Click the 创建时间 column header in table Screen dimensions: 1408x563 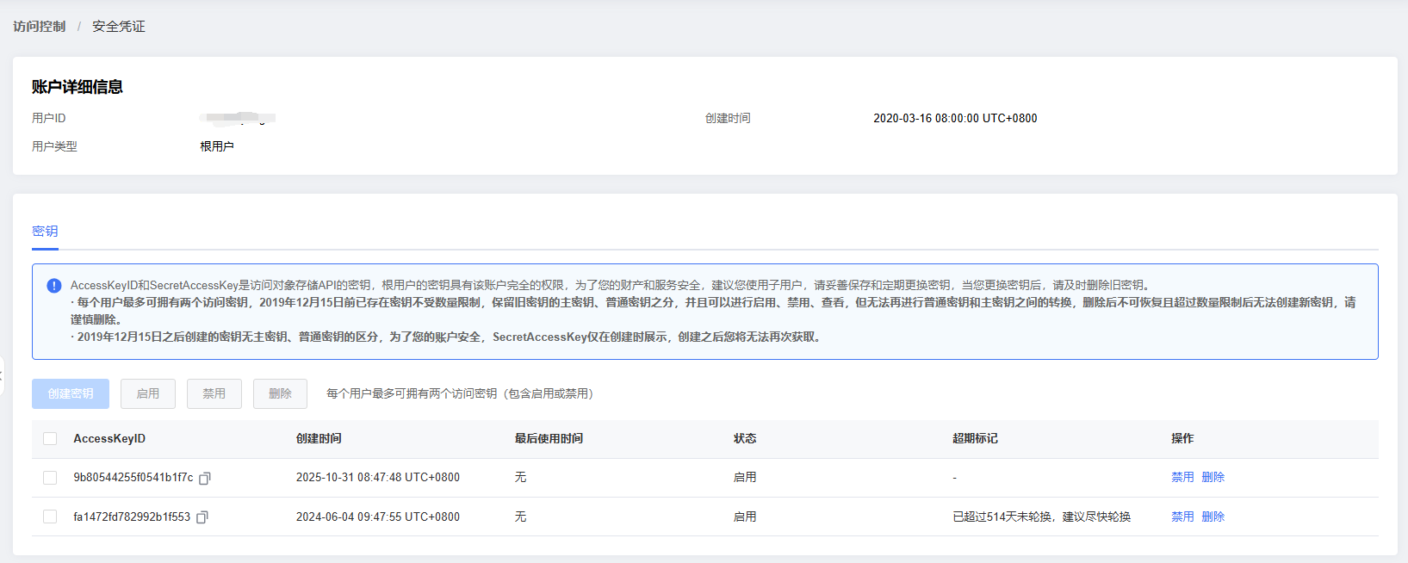[x=319, y=438]
